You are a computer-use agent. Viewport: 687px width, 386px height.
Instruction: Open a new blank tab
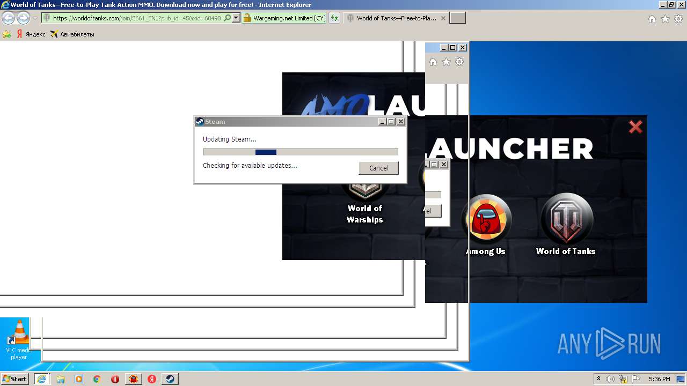[x=457, y=18]
